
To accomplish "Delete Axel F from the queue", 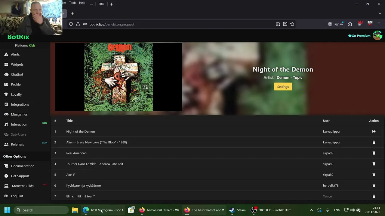I will pyautogui.click(x=374, y=175).
